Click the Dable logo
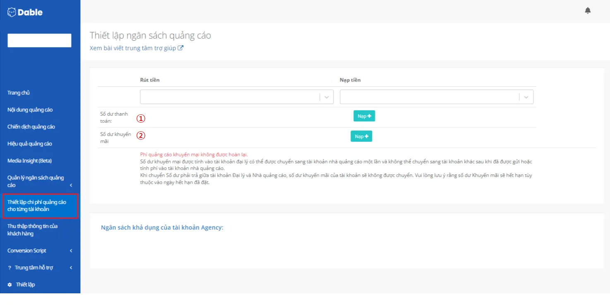 pos(25,12)
